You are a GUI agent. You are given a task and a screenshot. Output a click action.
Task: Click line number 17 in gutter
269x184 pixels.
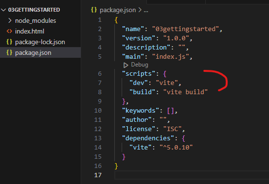[98, 175]
